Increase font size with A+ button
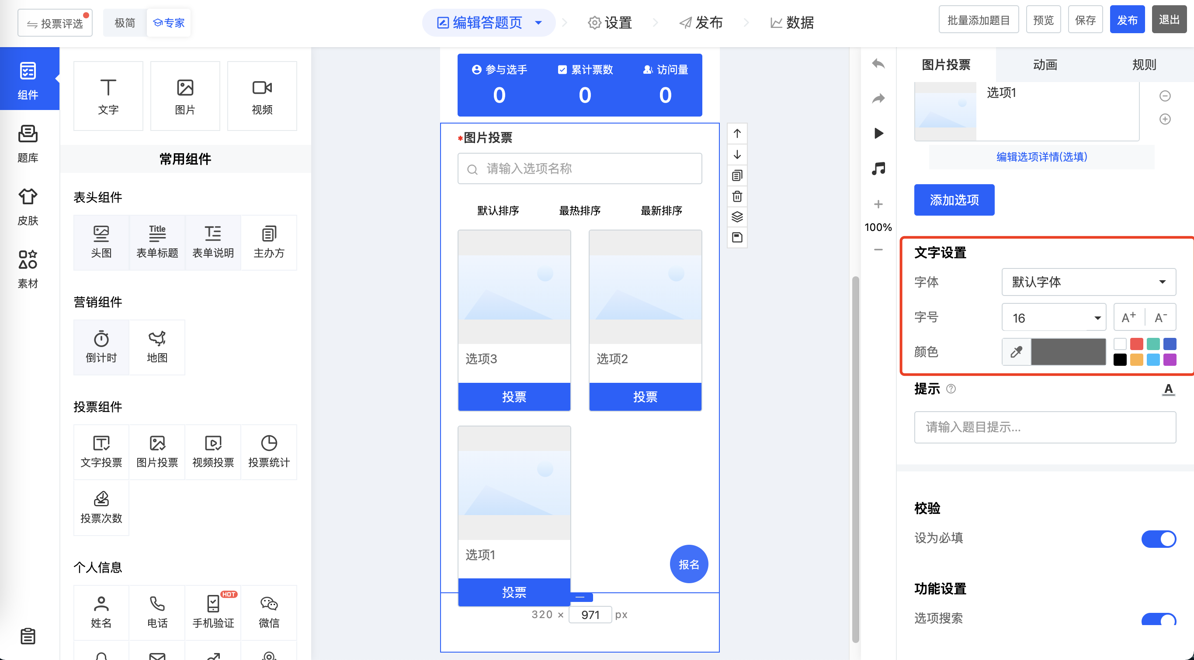The image size is (1194, 660). coord(1128,317)
